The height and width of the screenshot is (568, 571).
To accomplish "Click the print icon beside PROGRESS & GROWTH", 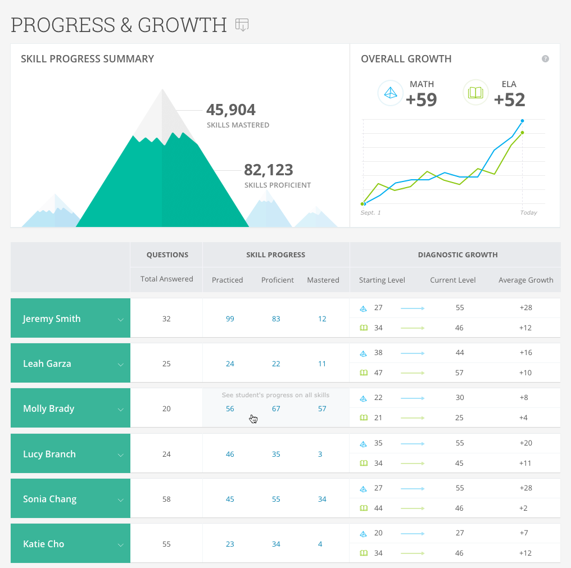I will 241,25.
